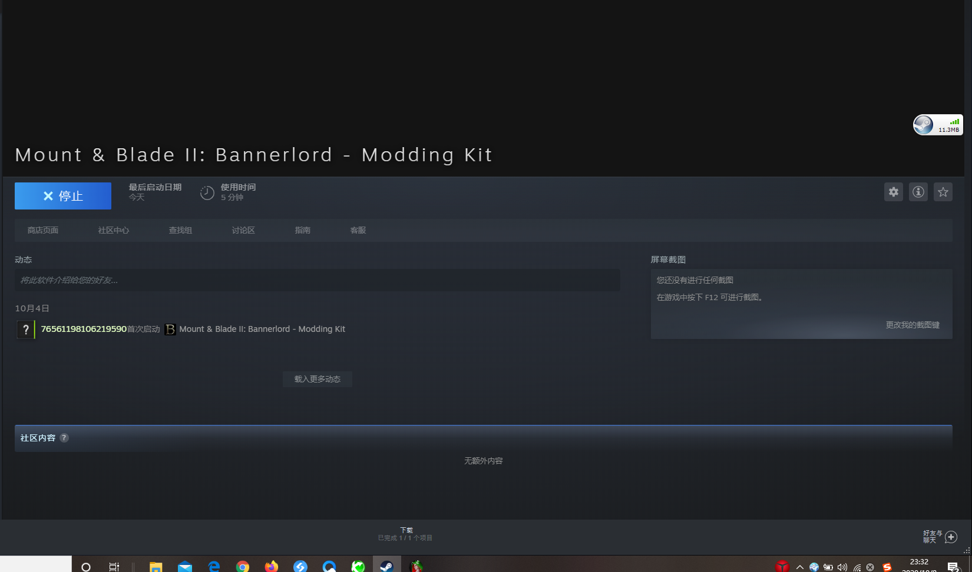Open the 指南 tab
Image resolution: width=972 pixels, height=572 pixels.
point(303,230)
